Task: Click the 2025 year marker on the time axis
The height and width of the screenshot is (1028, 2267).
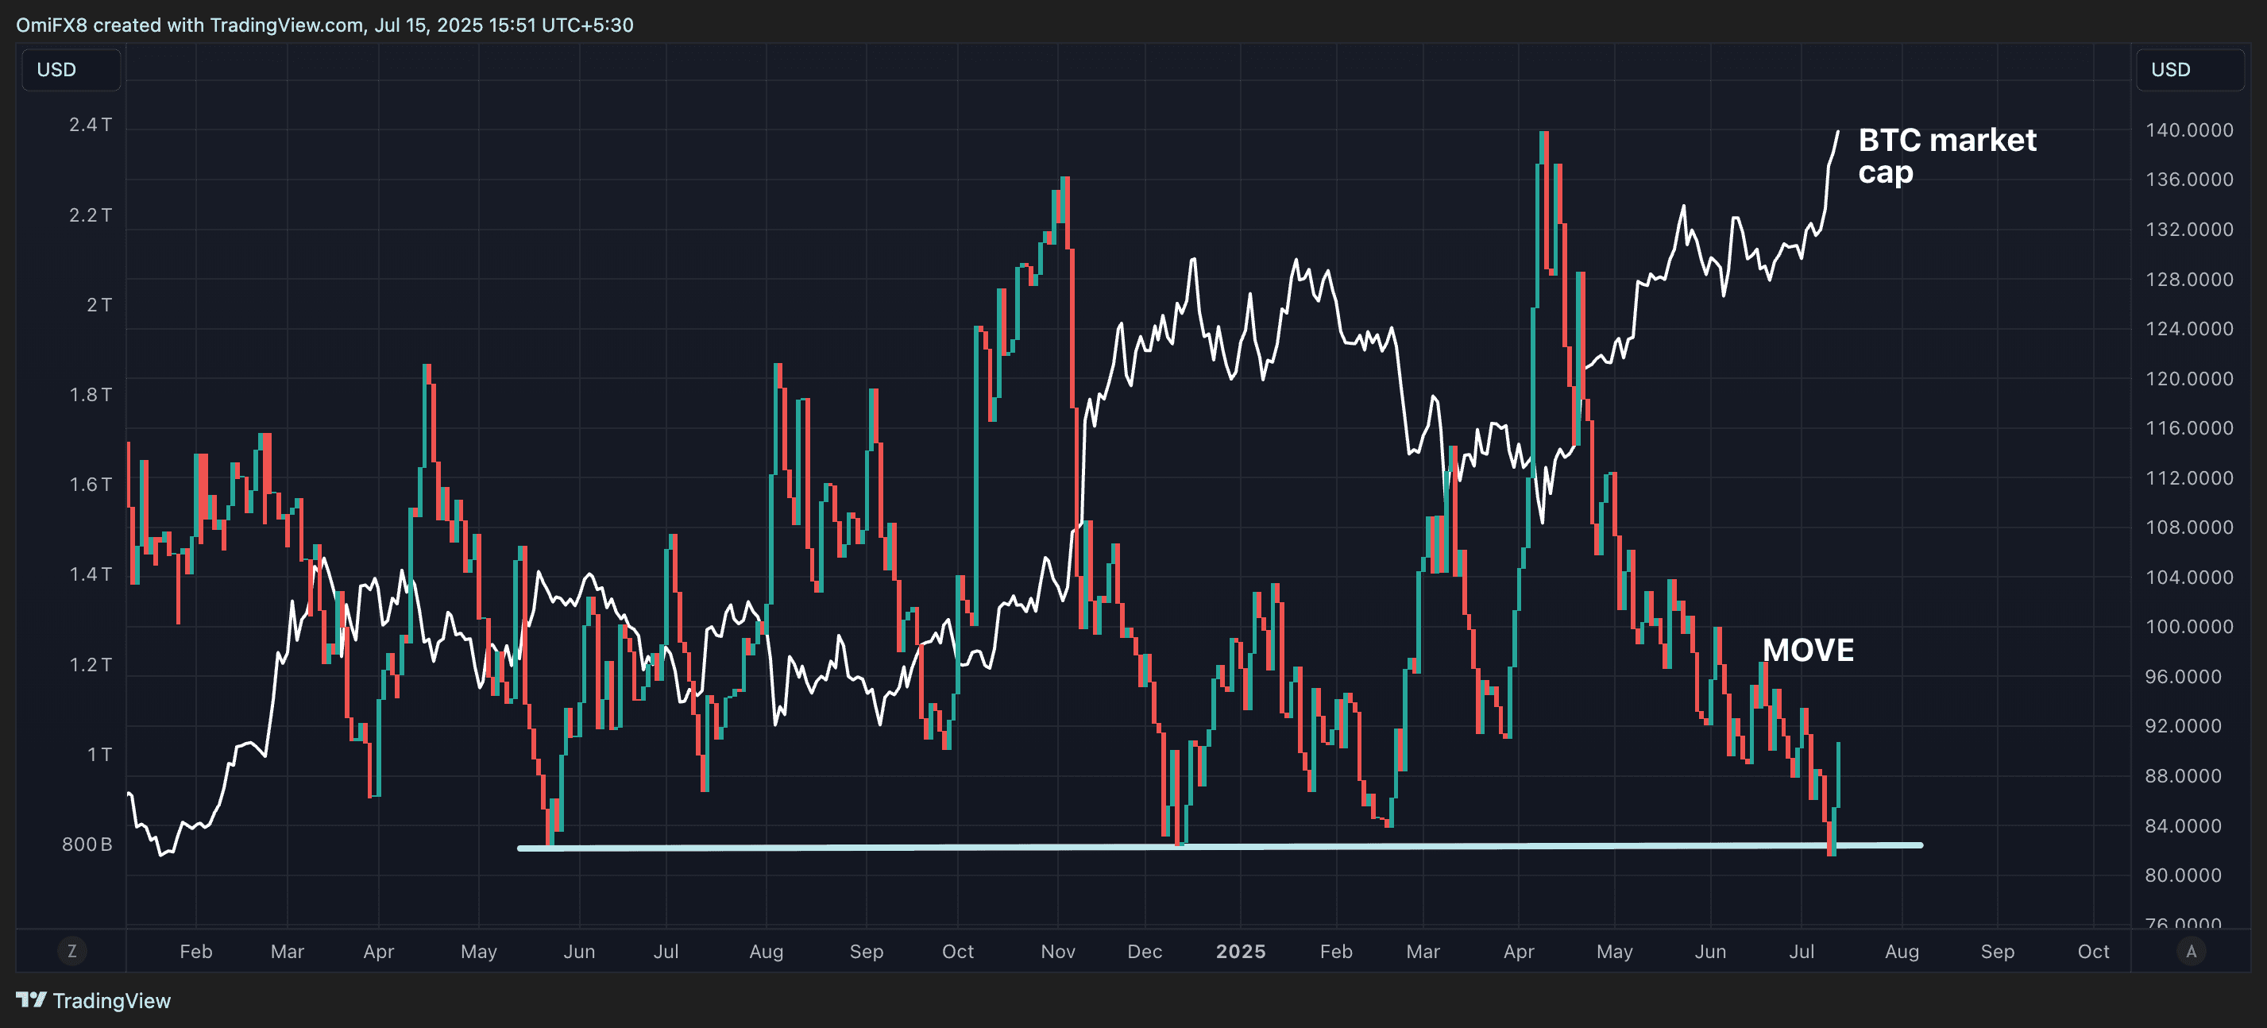Action: tap(1240, 952)
